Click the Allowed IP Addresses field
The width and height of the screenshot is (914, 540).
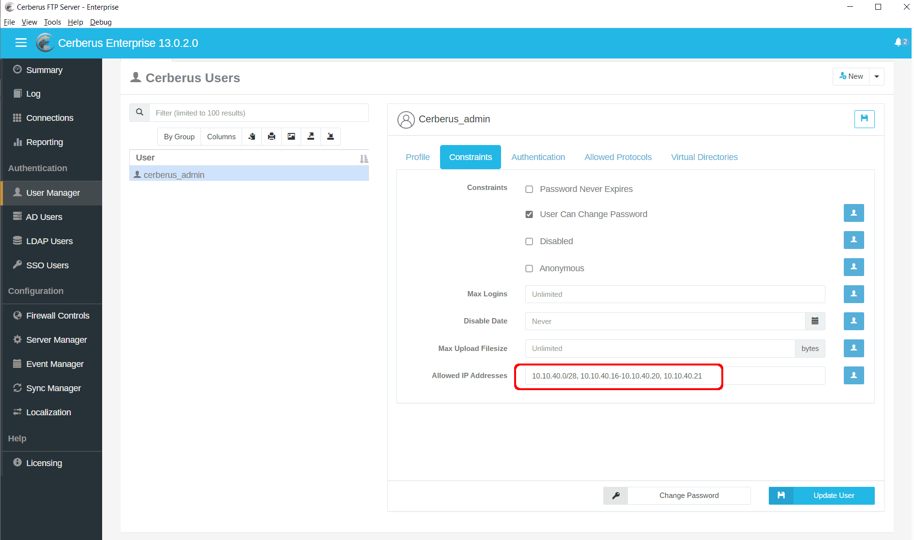pyautogui.click(x=675, y=376)
